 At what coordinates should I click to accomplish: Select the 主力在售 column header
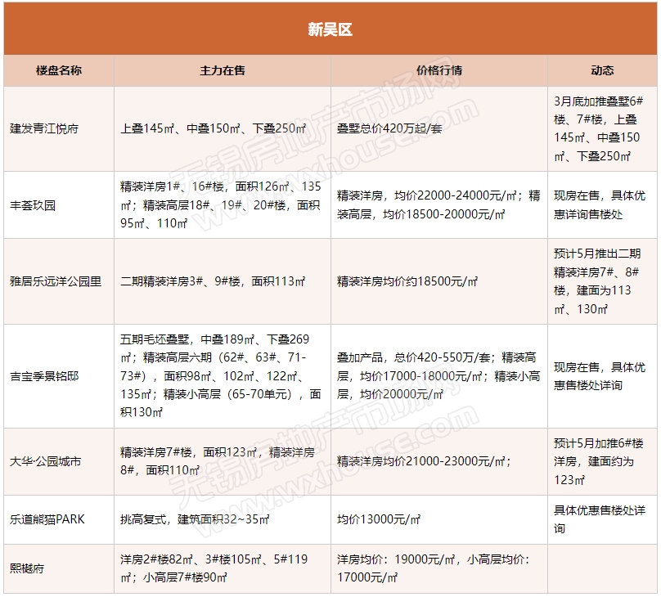click(223, 70)
